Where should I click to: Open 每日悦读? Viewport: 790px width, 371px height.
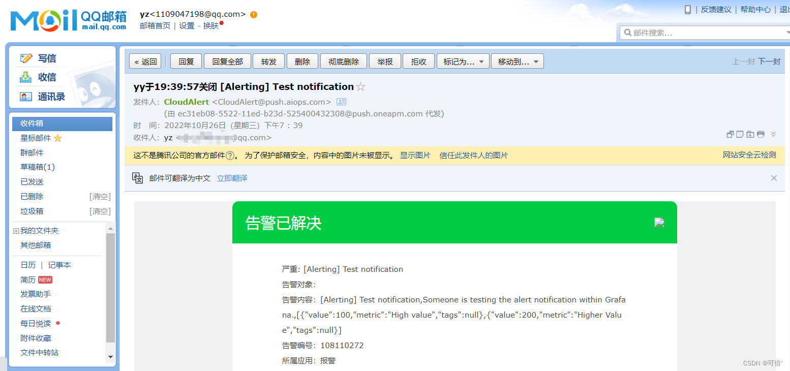(36, 324)
